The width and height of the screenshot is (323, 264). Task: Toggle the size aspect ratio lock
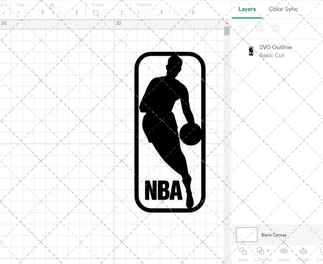[52, 6]
